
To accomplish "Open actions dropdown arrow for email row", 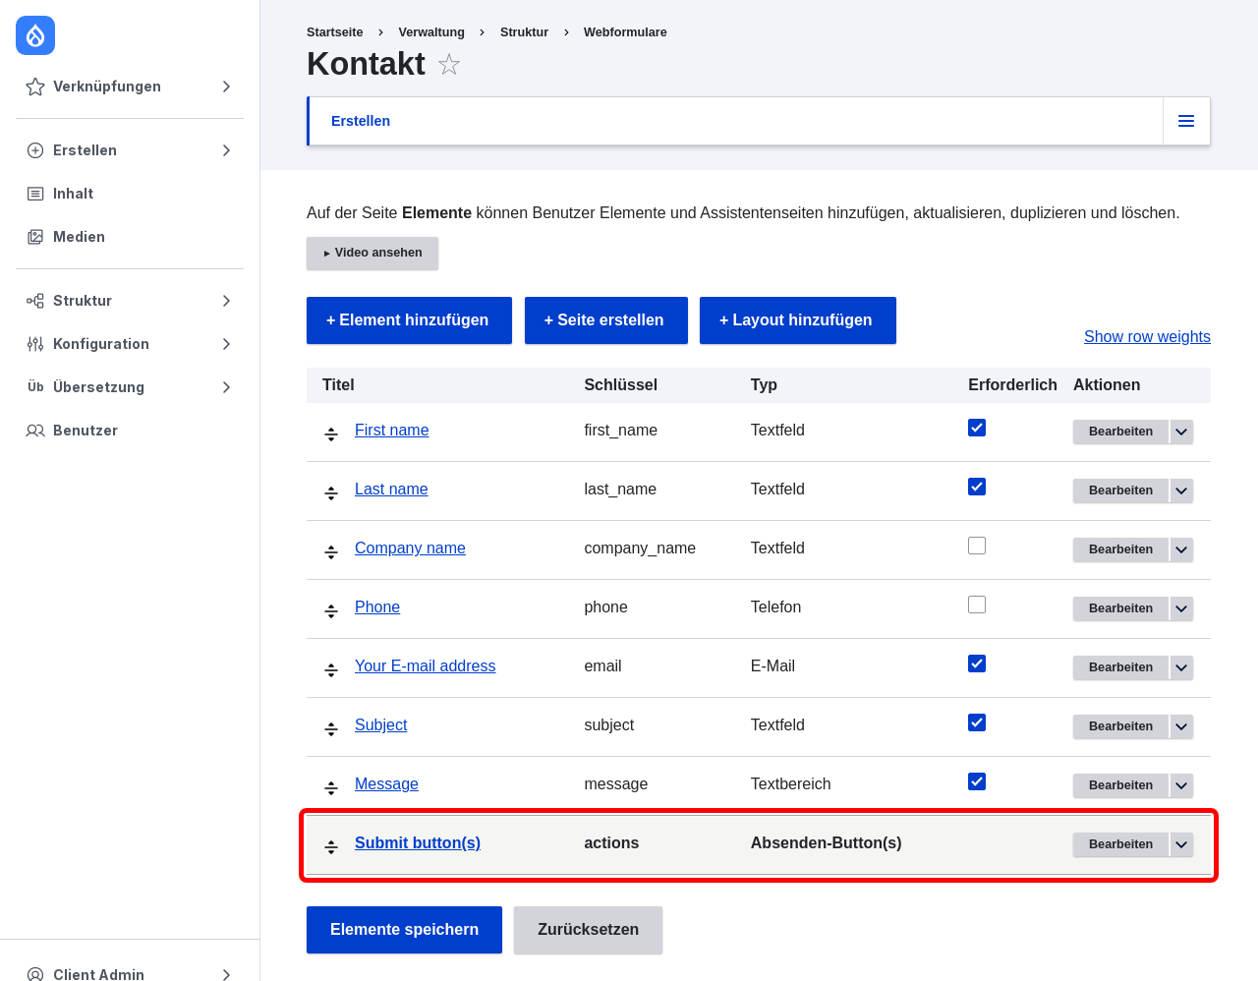I will (1181, 667).
